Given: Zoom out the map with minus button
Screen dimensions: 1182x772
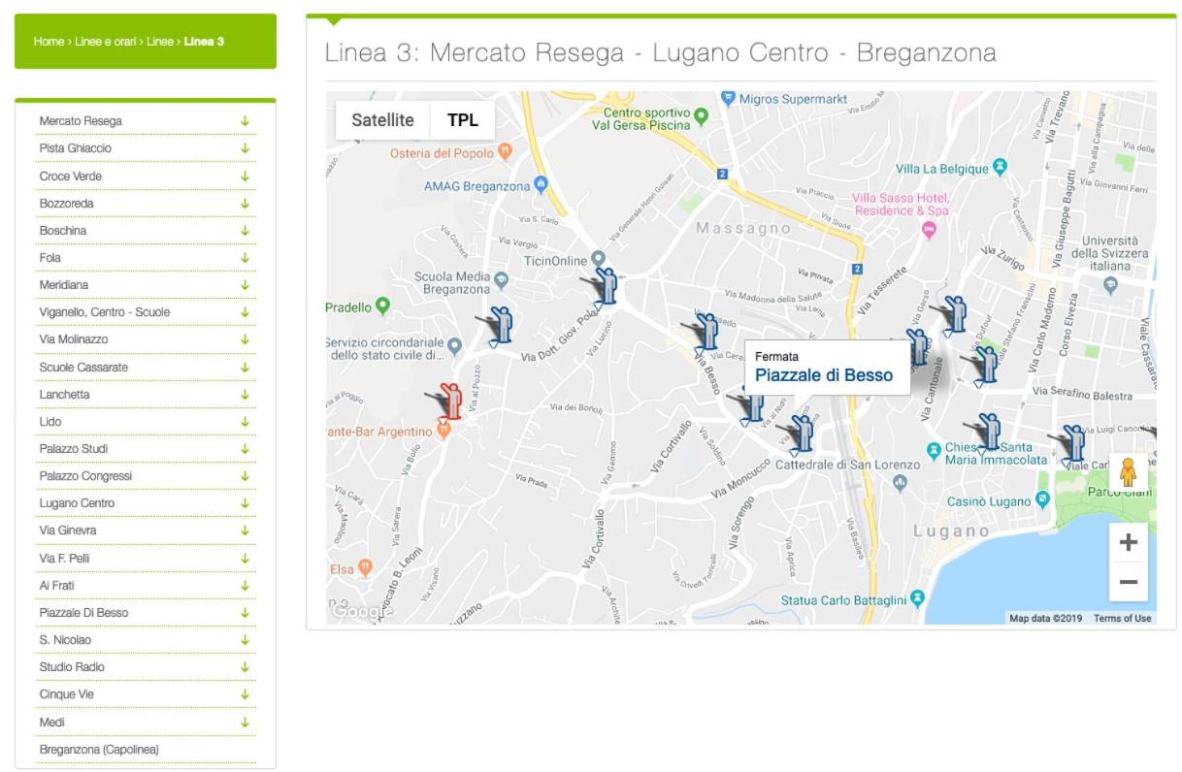Looking at the screenshot, I should 1128,582.
